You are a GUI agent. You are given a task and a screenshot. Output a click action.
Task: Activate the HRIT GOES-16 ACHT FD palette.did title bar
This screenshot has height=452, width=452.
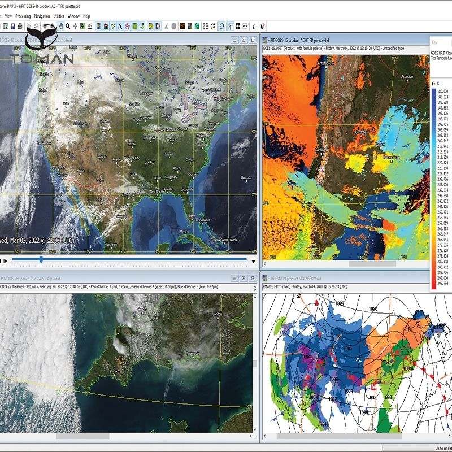click(x=345, y=40)
